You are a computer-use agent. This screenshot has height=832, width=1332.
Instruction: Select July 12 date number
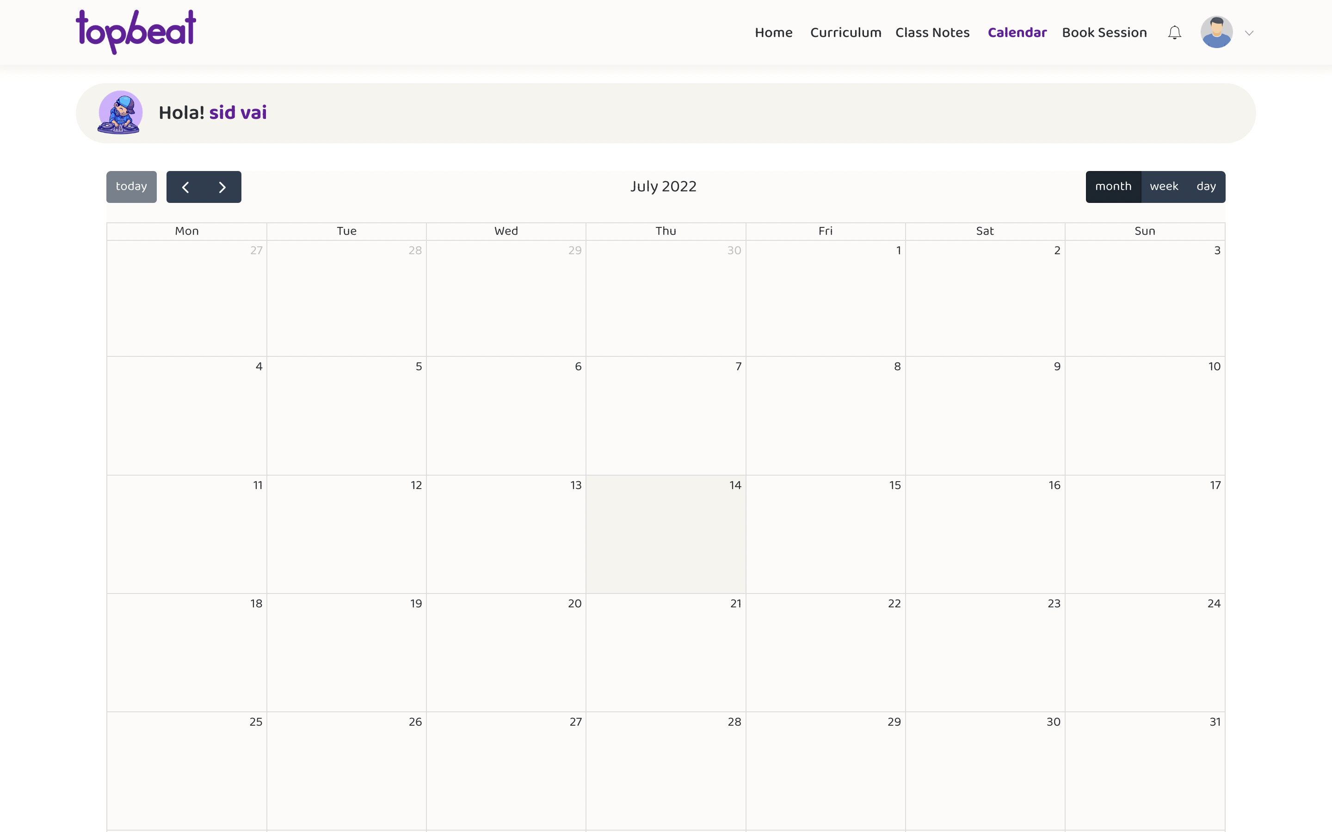coord(416,485)
